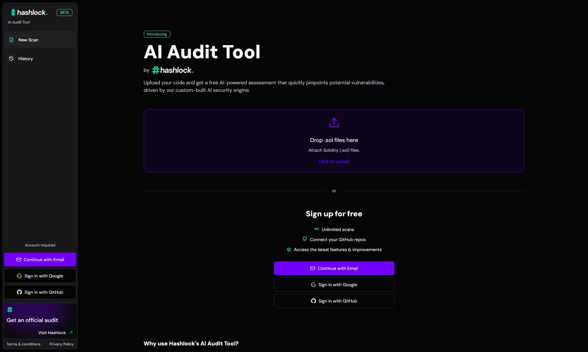Click the Click to upload link

[x=334, y=161]
